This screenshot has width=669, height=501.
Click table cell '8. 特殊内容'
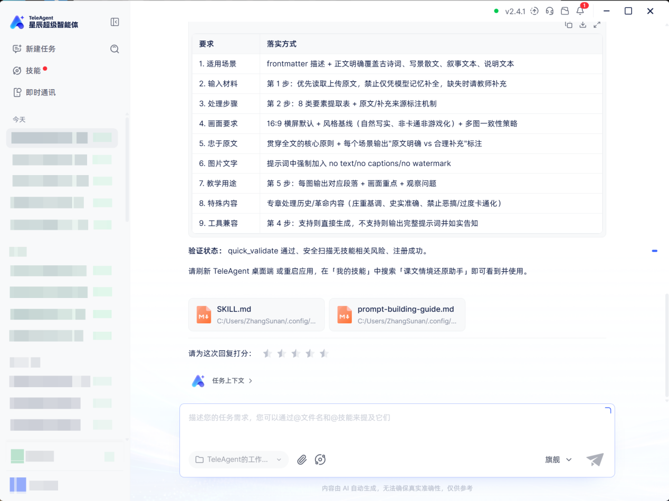pyautogui.click(x=226, y=203)
